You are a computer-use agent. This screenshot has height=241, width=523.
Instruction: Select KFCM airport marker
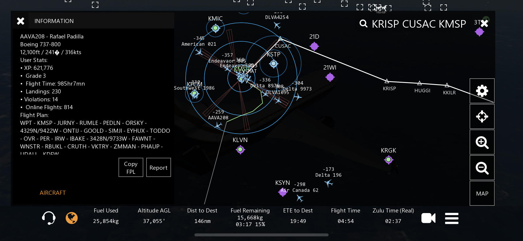[194, 94]
